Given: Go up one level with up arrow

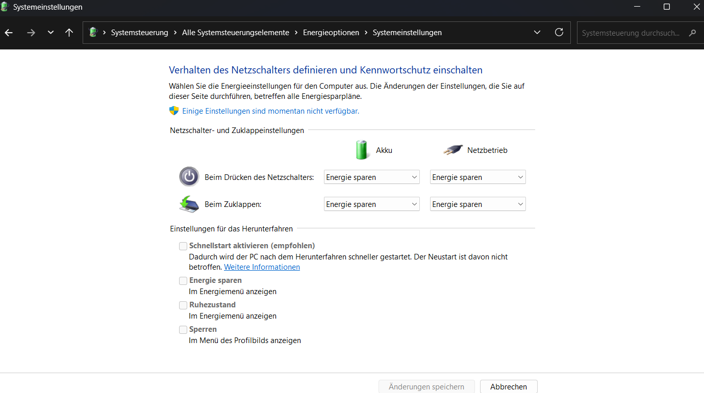Looking at the screenshot, I should (69, 33).
